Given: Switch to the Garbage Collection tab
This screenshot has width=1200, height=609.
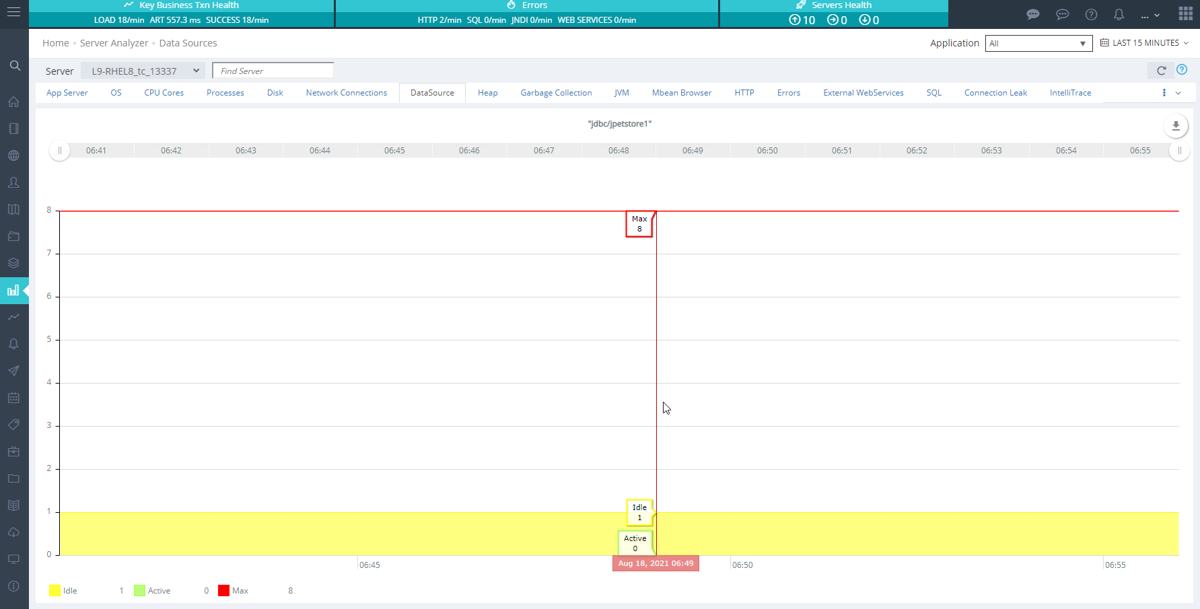Looking at the screenshot, I should pos(556,93).
